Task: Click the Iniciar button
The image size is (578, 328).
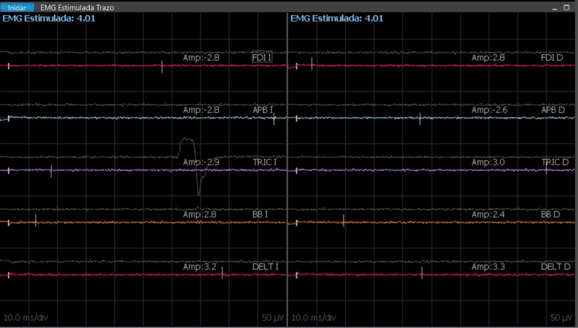Action: pos(18,7)
